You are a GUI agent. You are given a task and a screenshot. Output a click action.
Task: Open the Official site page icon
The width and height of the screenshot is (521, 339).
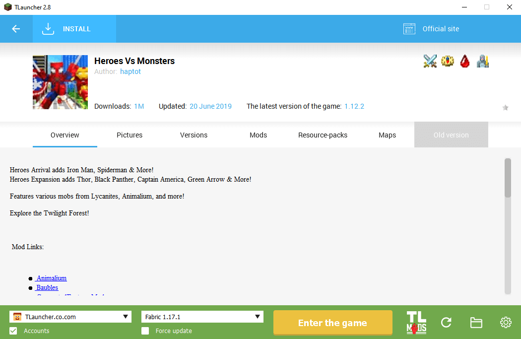[409, 29]
